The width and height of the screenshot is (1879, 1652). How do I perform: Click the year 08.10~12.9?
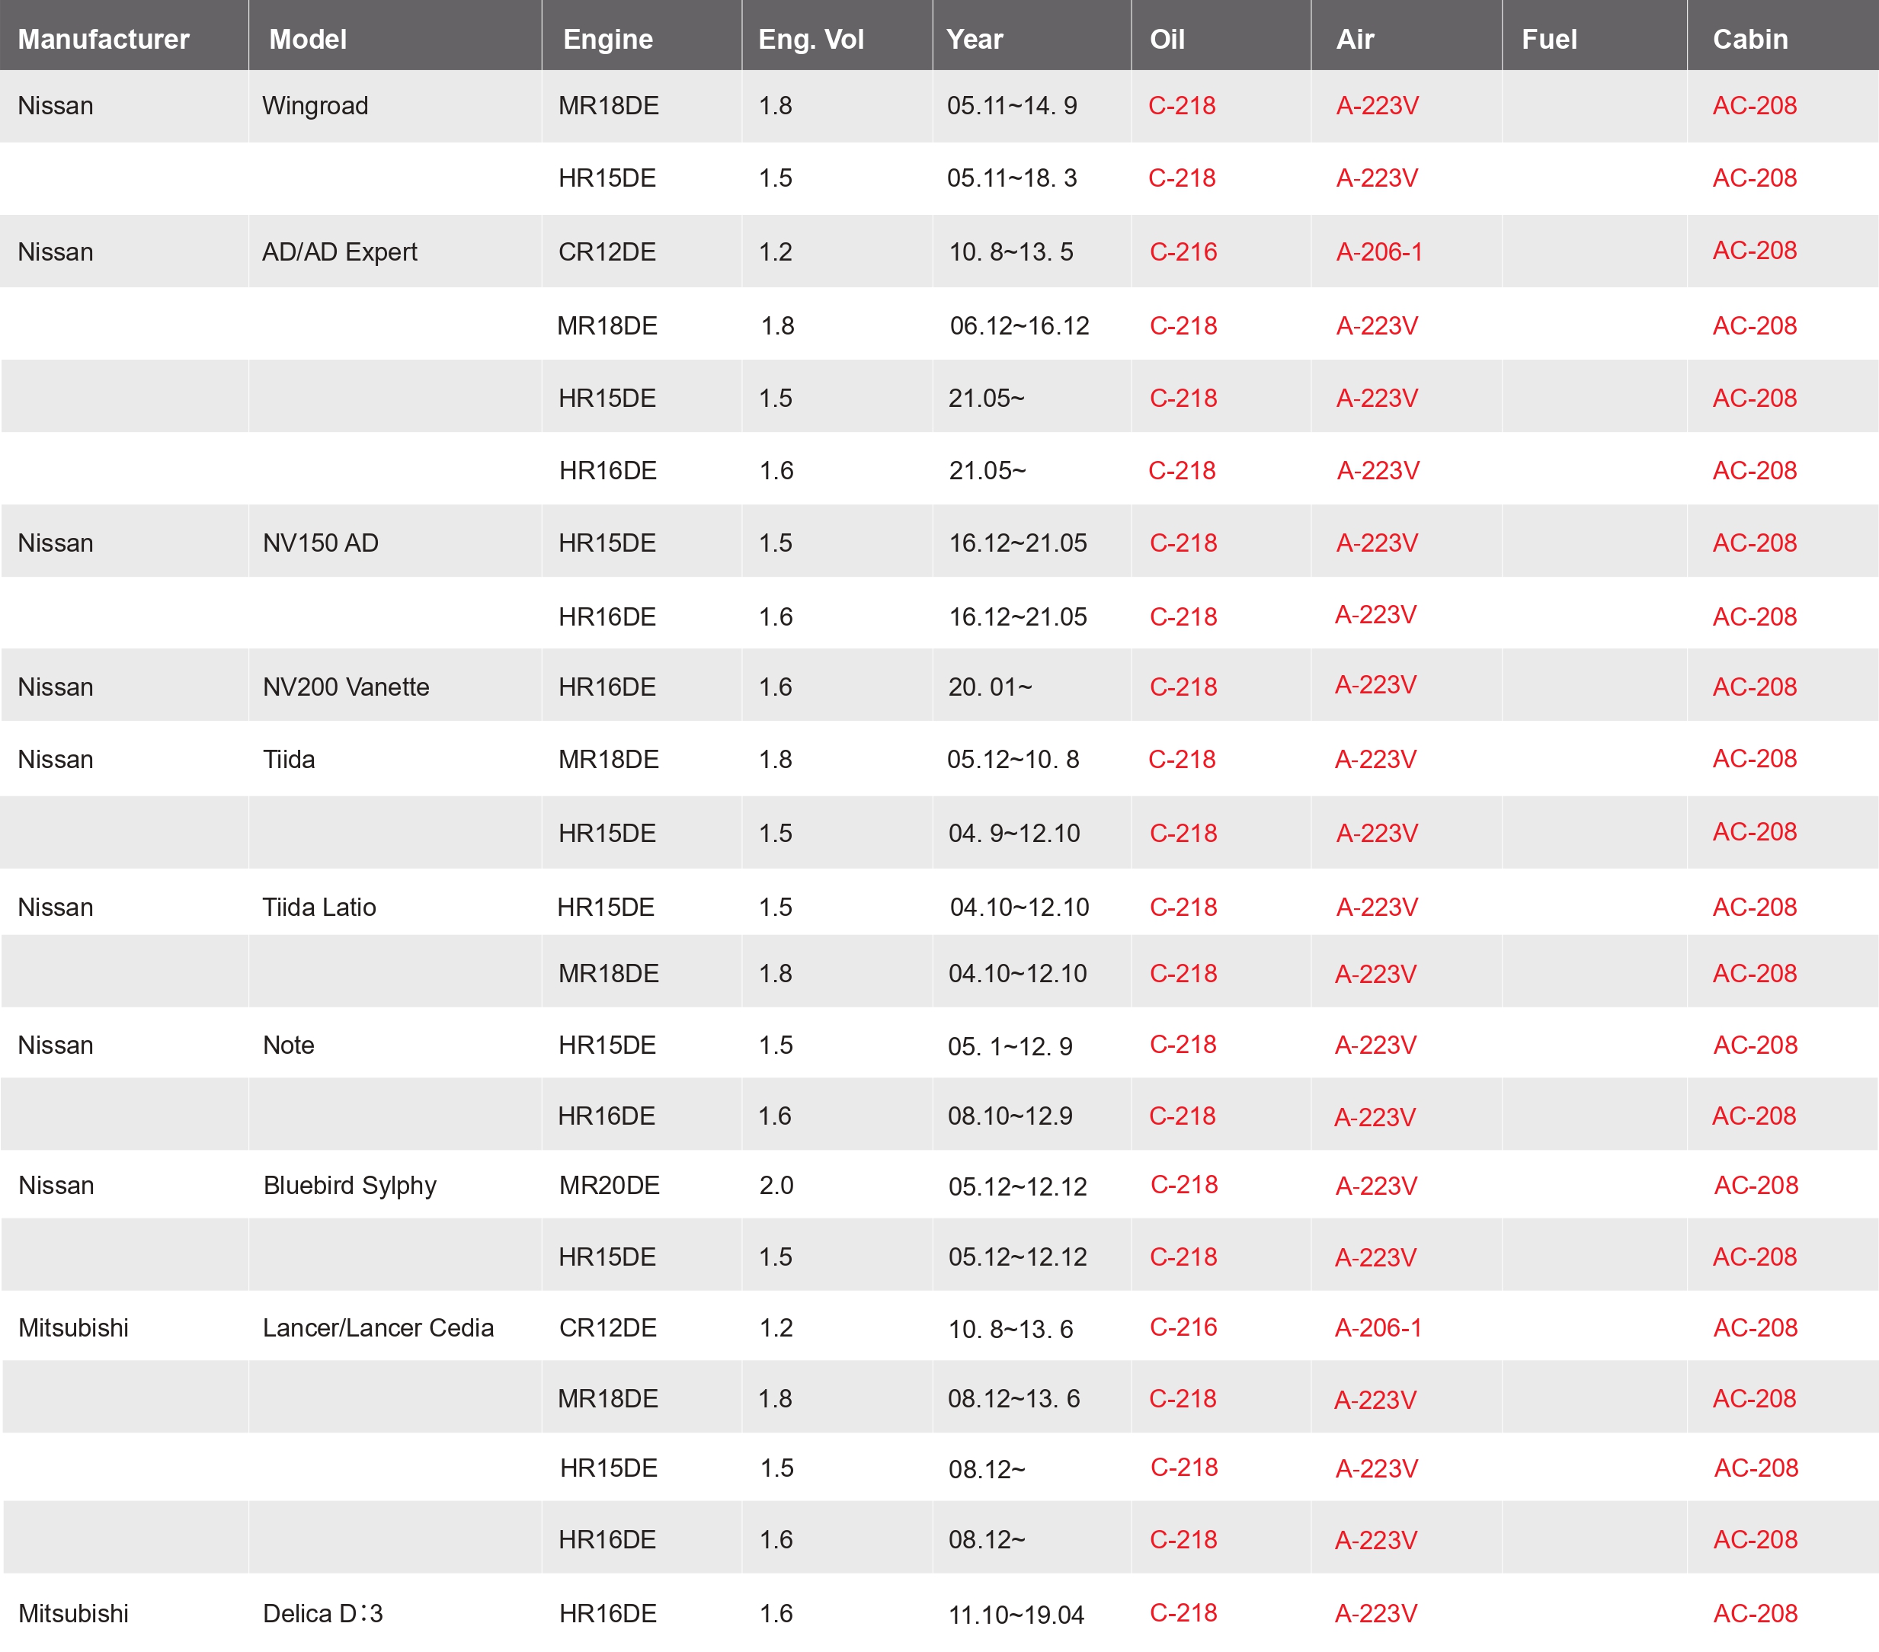[1010, 1116]
